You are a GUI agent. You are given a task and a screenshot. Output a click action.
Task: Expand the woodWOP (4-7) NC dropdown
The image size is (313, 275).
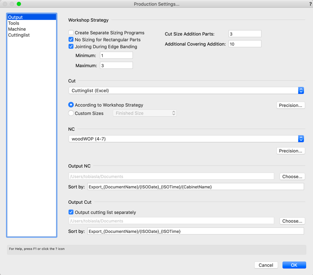(x=186, y=139)
